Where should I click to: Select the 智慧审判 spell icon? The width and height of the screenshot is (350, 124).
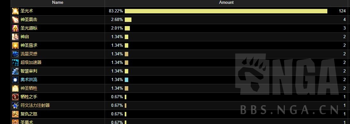pos(15,71)
